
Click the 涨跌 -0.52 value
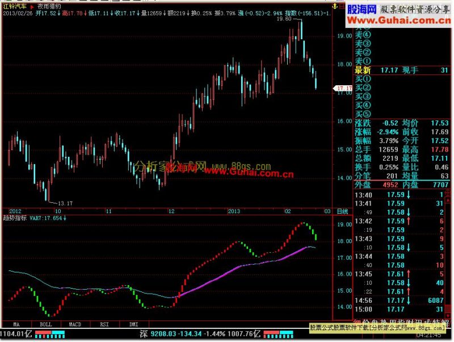(x=390, y=123)
